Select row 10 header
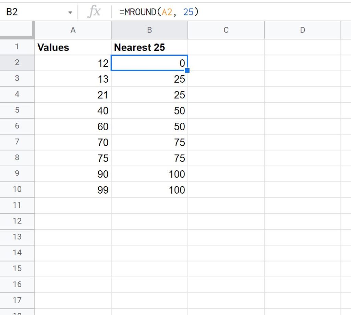The height and width of the screenshot is (315, 351). point(17,190)
